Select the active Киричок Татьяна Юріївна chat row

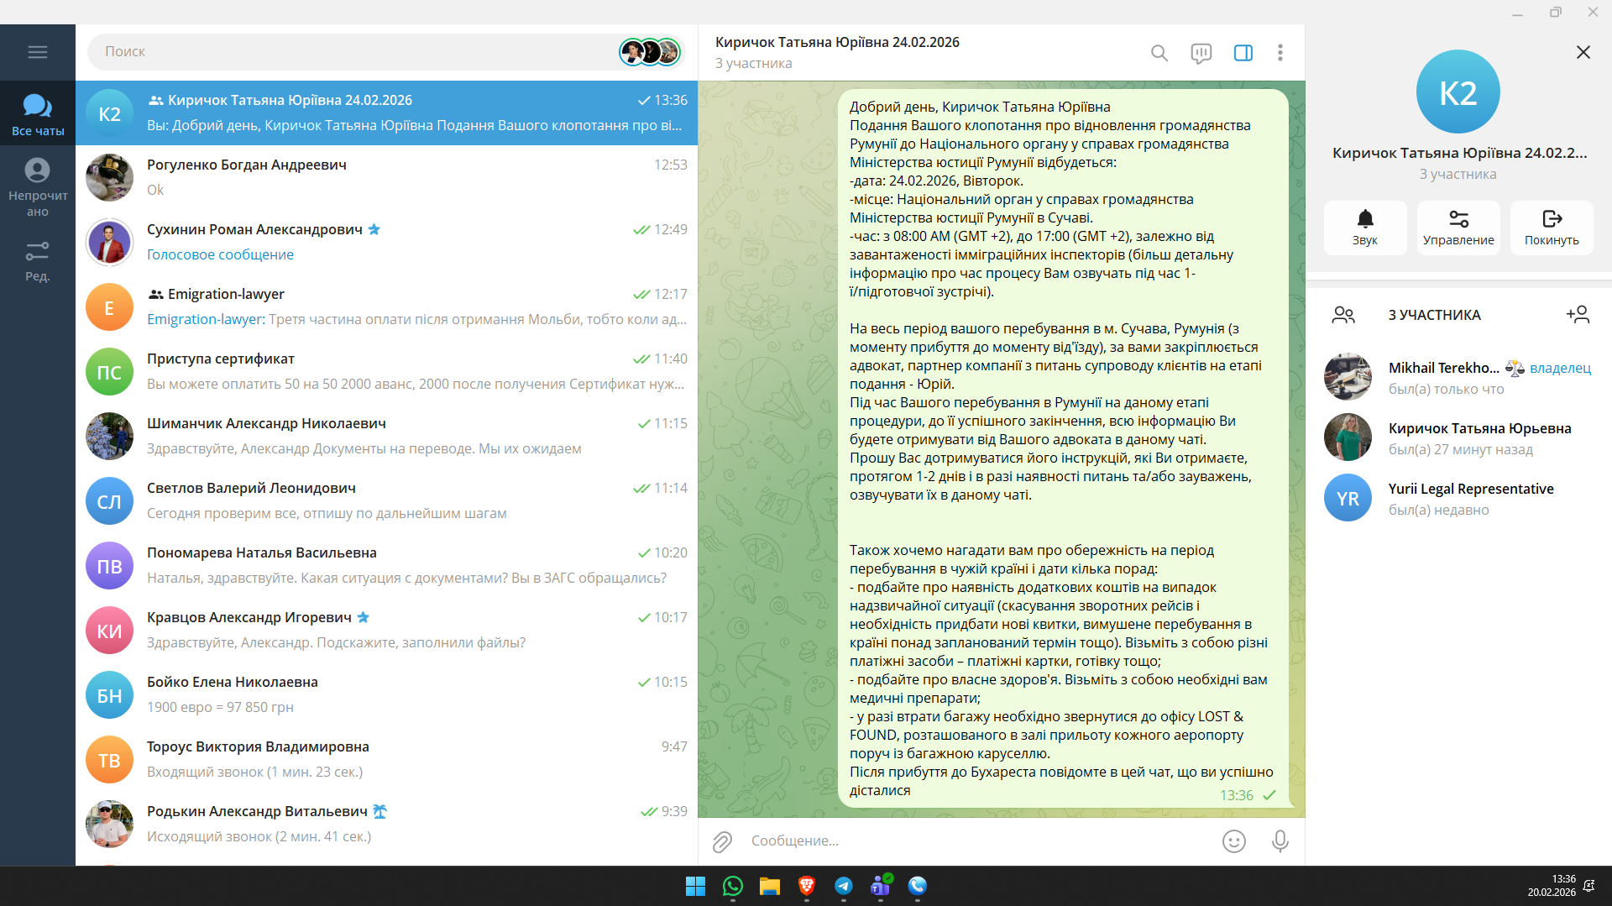386,113
